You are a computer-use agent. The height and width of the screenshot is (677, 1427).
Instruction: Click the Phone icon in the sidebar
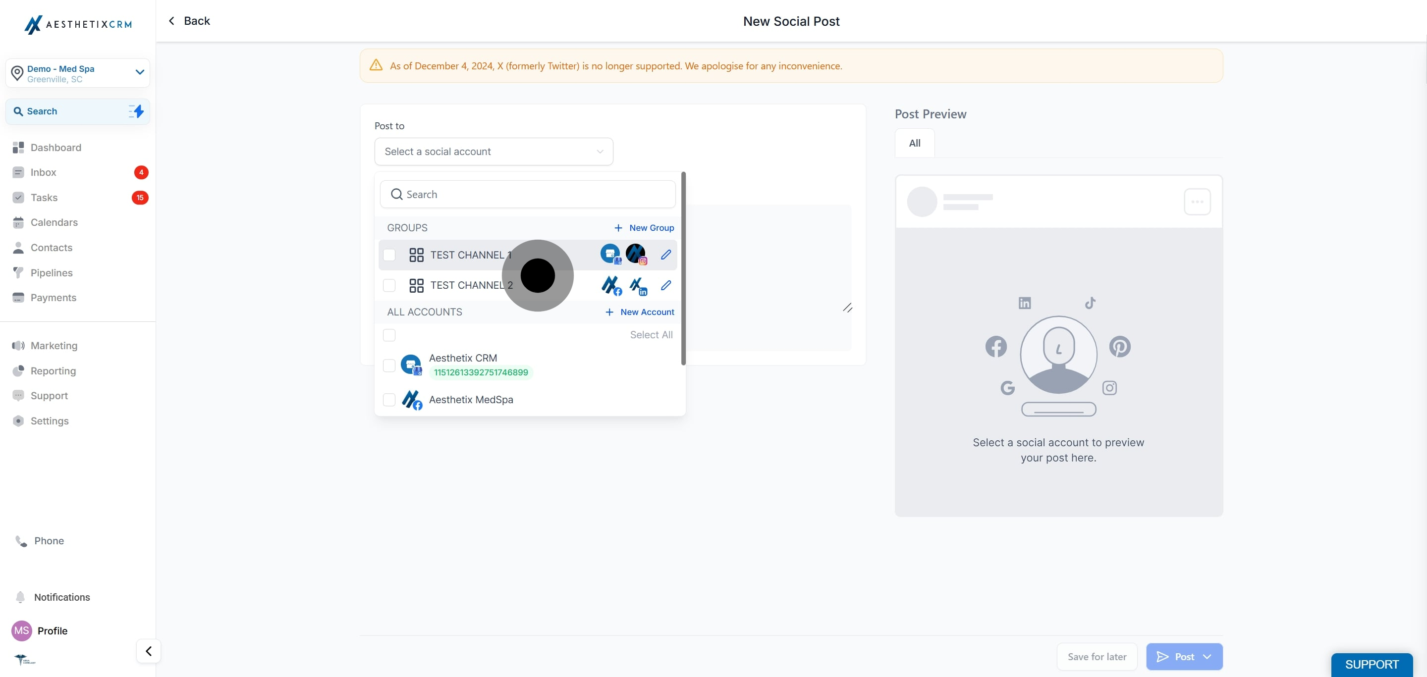click(x=21, y=541)
